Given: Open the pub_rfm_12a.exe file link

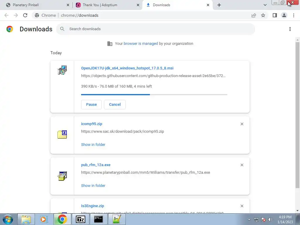Looking at the screenshot, I should [96, 165].
